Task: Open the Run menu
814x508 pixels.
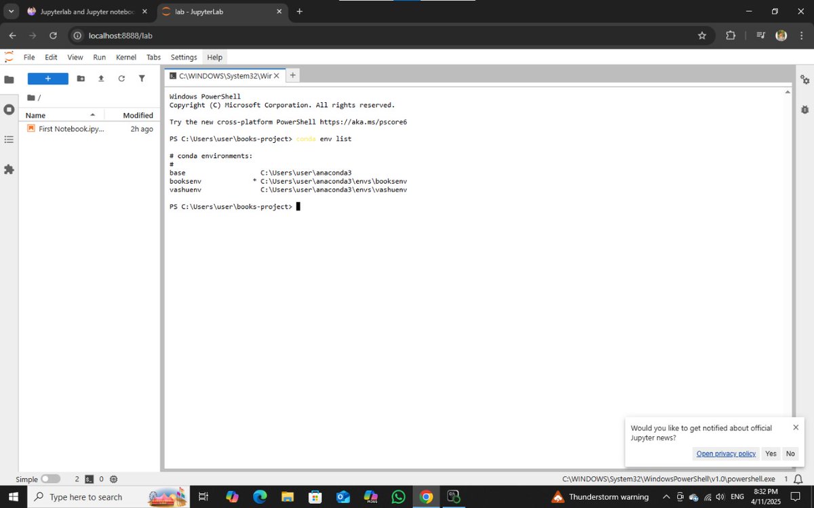Action: coord(100,58)
